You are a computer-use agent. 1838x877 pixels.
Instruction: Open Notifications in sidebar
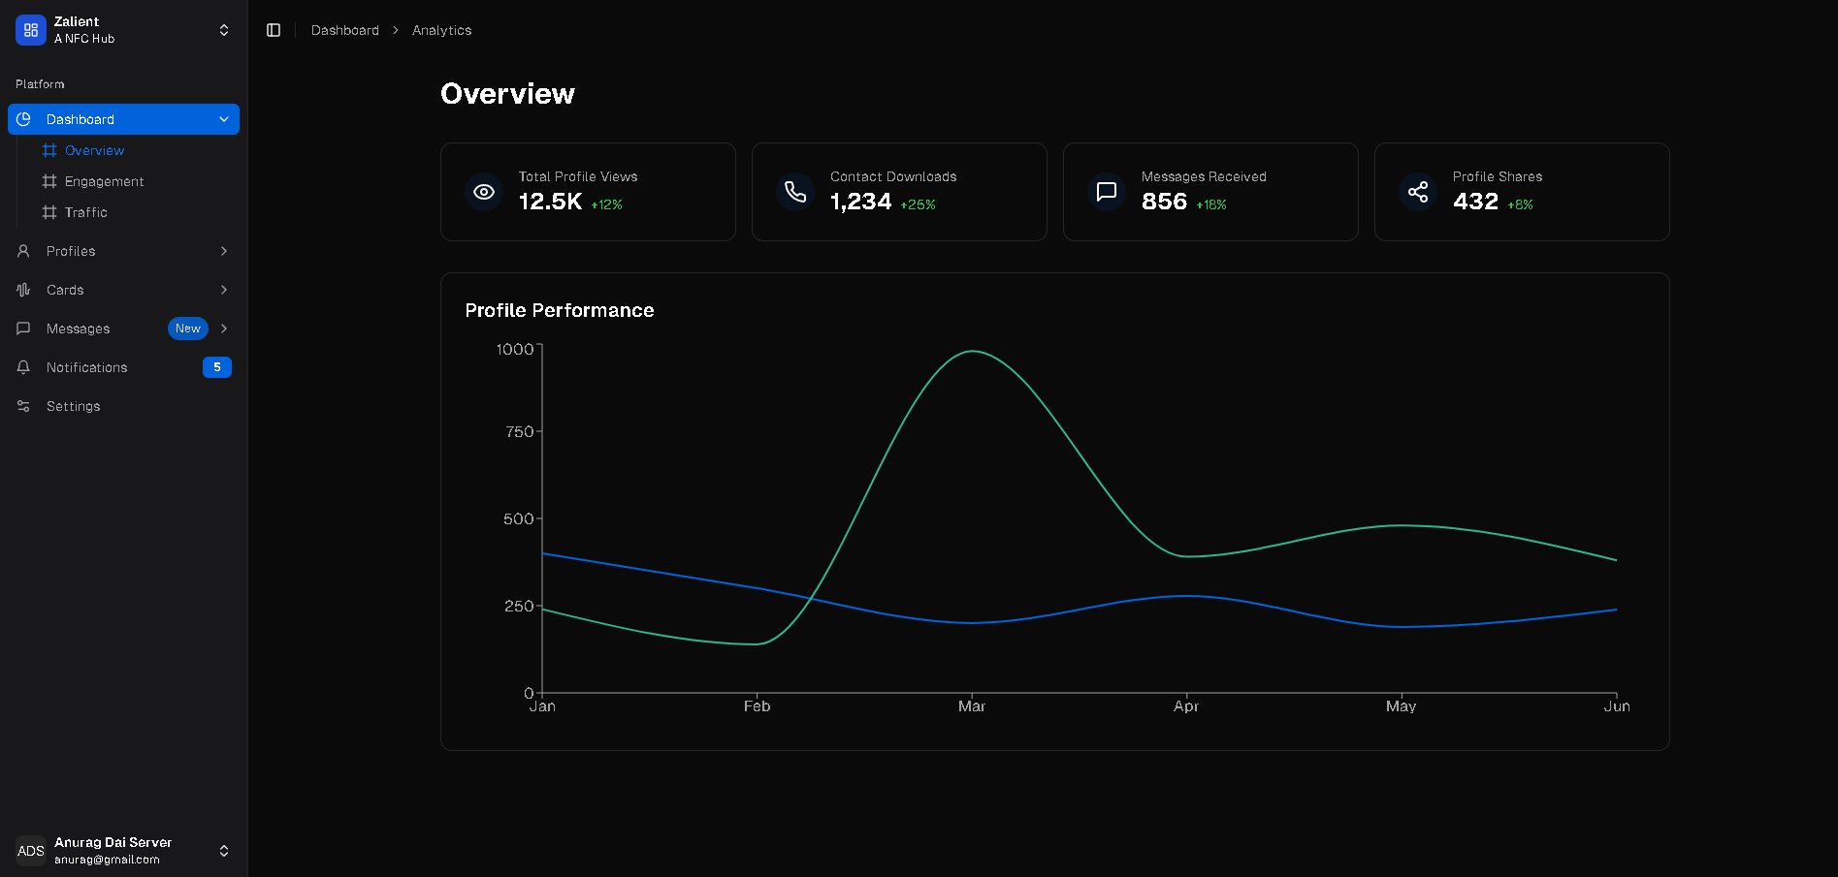(123, 367)
